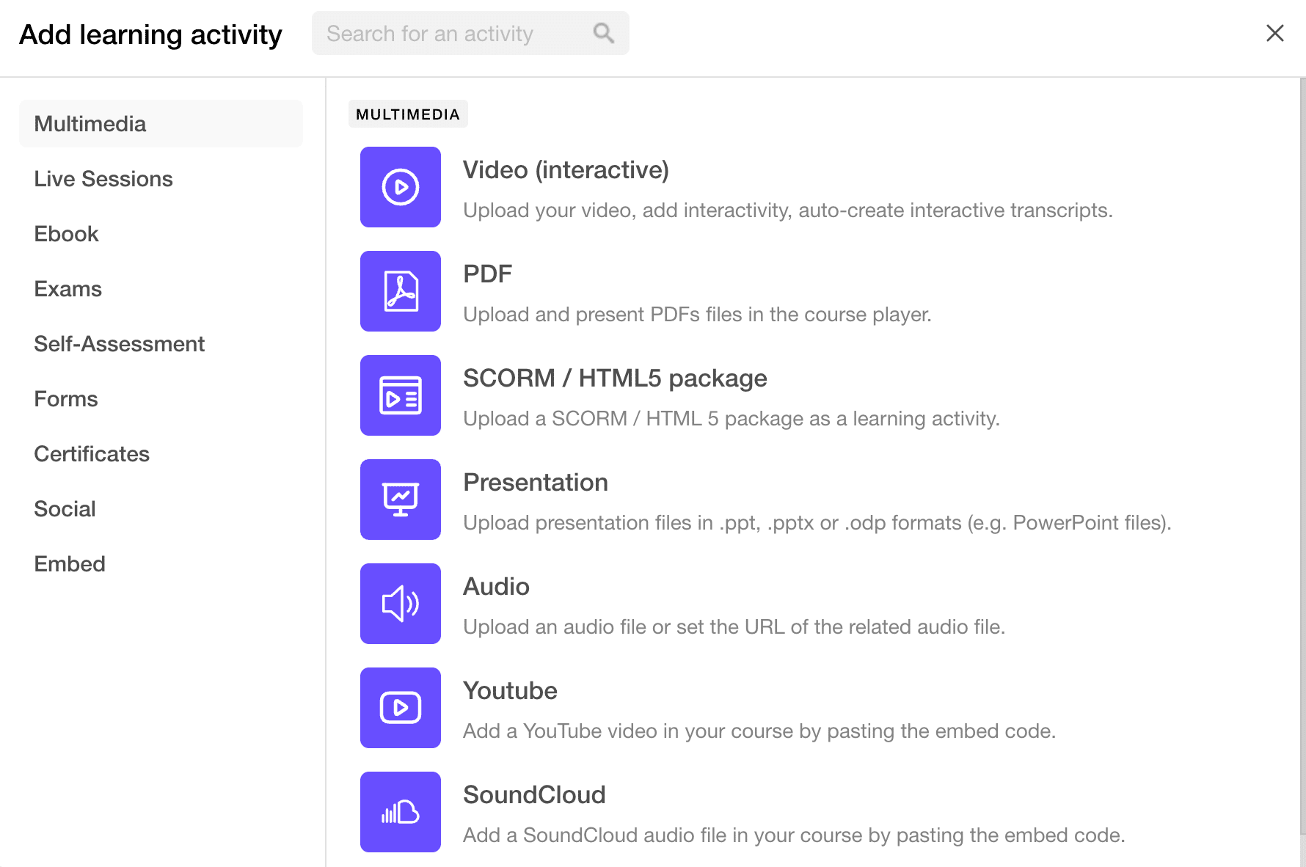Click the Audio speaker icon
Image resolution: width=1306 pixels, height=867 pixels.
click(400, 604)
